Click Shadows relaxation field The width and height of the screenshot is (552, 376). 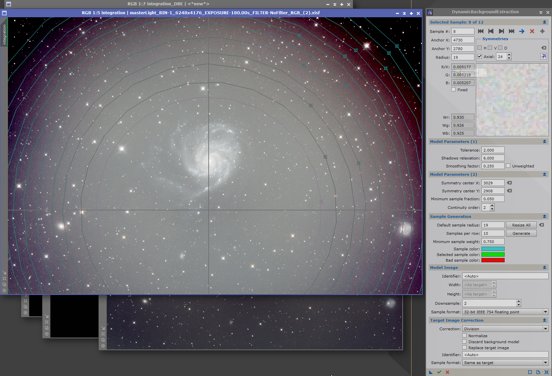493,158
